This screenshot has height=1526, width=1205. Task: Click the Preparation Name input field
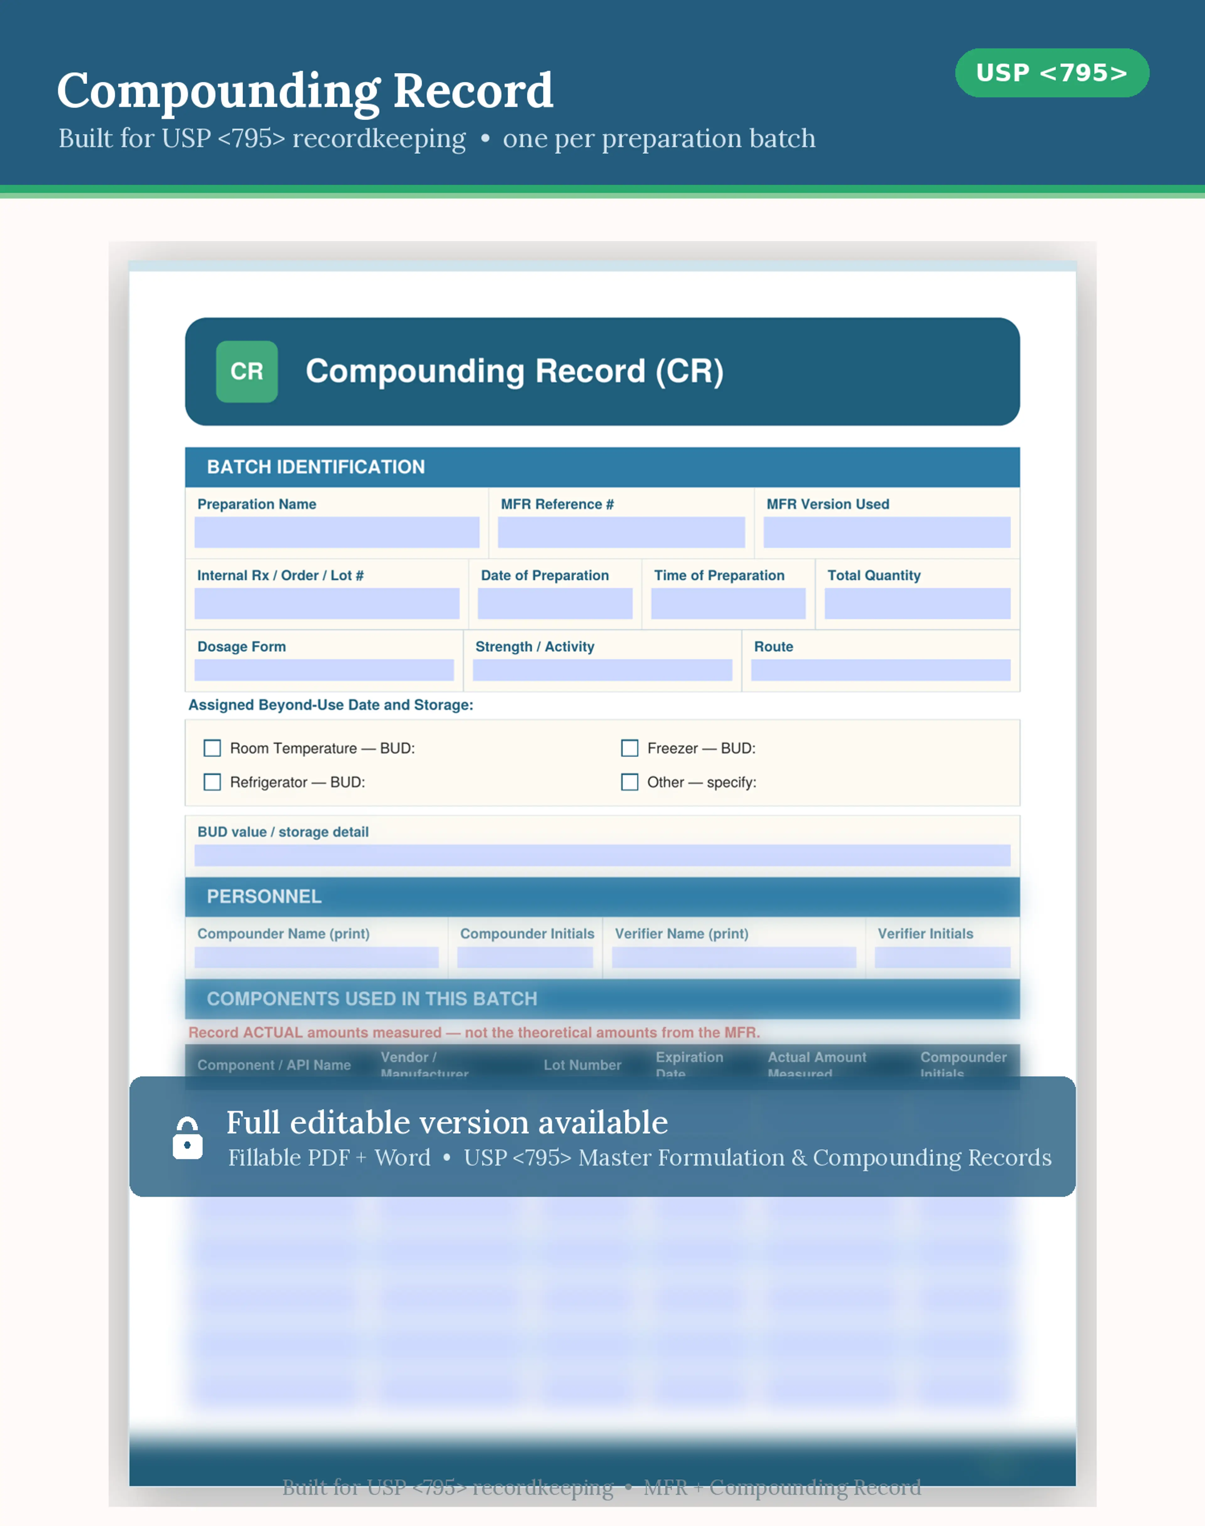tap(336, 532)
